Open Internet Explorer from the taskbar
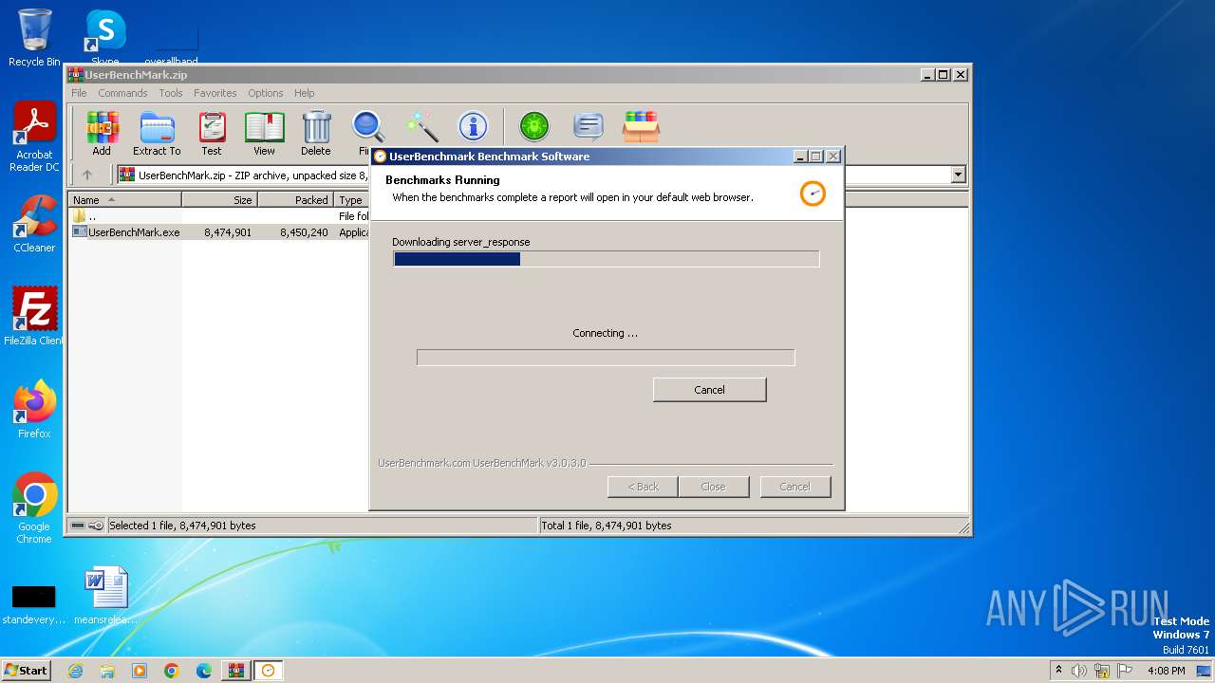This screenshot has width=1215, height=683. 75,671
